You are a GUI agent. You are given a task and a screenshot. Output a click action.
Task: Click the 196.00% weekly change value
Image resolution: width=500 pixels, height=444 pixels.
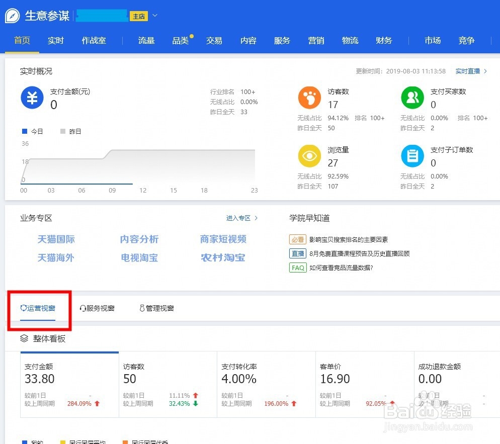pyautogui.click(x=276, y=403)
